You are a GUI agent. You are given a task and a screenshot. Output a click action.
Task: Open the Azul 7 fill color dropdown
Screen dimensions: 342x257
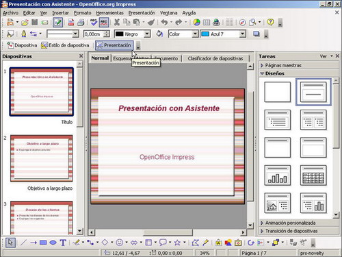click(x=243, y=34)
